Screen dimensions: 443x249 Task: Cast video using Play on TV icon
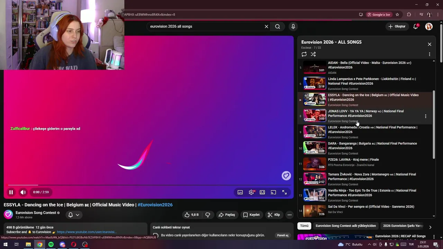click(x=273, y=192)
